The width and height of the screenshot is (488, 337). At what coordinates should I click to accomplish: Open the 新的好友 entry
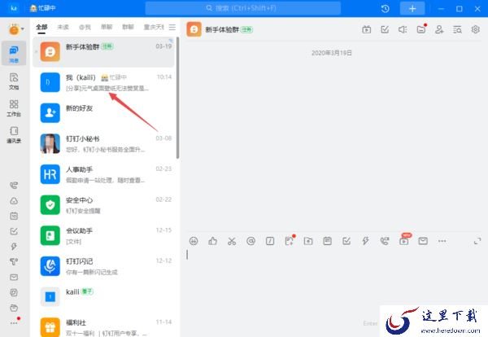click(x=103, y=113)
